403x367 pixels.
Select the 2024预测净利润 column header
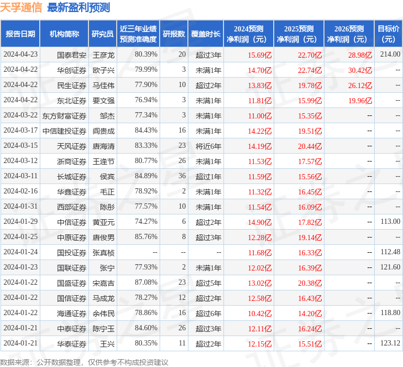(x=249, y=34)
